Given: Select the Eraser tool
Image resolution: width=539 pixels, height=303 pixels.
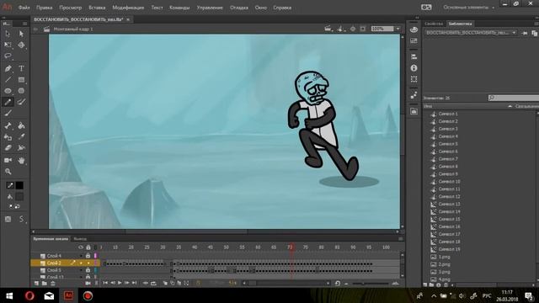Looking at the screenshot, I should click(x=8, y=148).
